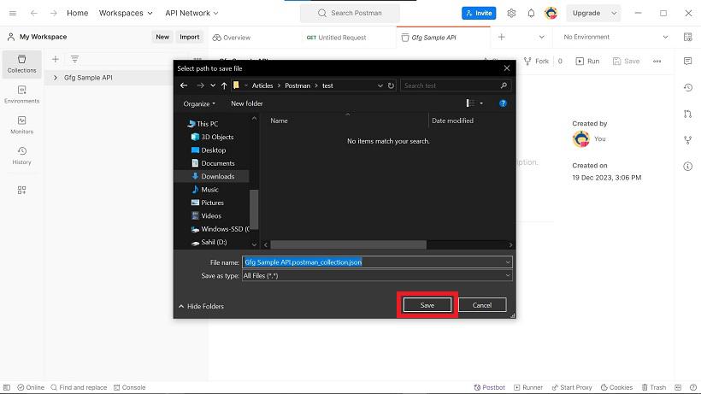Fork the collection
The image size is (701, 394).
[x=536, y=62]
